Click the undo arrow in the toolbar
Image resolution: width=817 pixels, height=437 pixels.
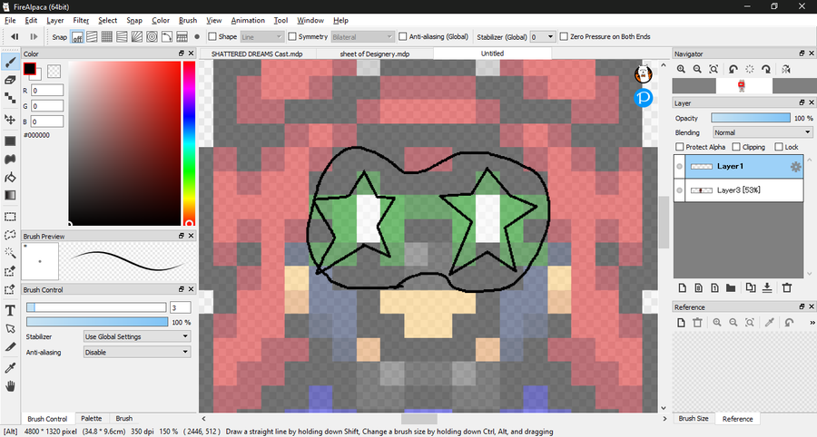pyautogui.click(x=15, y=37)
